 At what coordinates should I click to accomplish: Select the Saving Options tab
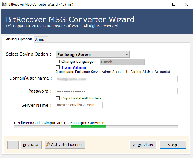point(18,39)
